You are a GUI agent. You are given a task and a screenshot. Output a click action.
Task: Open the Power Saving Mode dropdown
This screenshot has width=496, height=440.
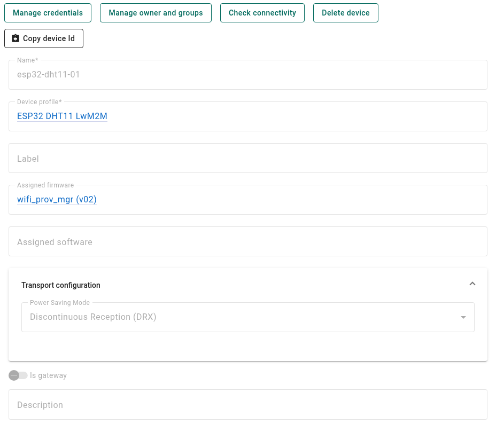[247, 317]
